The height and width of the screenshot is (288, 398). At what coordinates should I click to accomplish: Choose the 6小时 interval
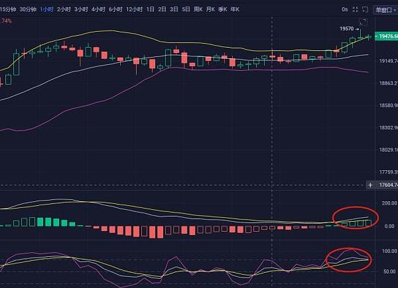tap(115, 9)
